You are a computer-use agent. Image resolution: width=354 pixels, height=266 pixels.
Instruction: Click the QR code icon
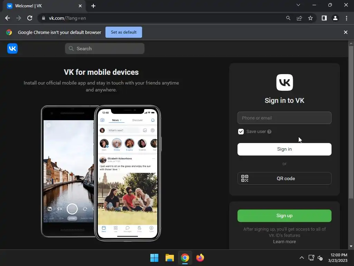coord(245,178)
